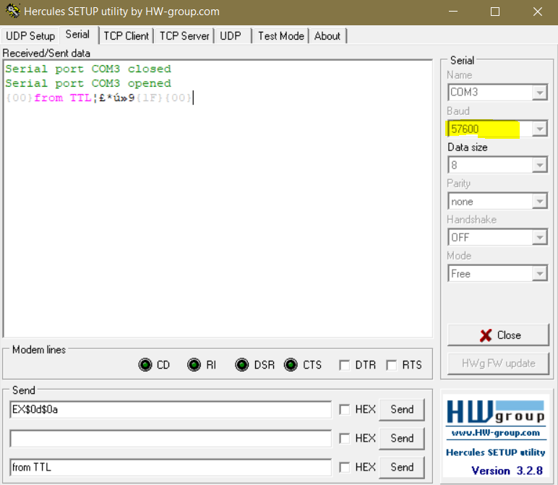Open the Test Mode tab

pos(280,36)
